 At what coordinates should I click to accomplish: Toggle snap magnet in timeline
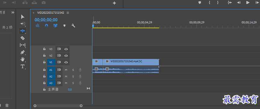pos(47,26)
